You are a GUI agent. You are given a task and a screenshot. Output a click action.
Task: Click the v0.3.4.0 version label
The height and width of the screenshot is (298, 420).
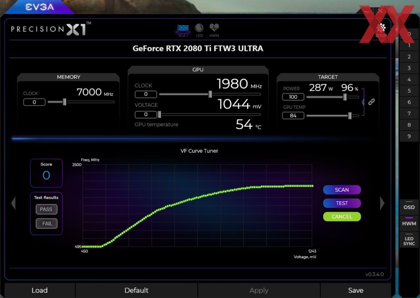coord(374,274)
